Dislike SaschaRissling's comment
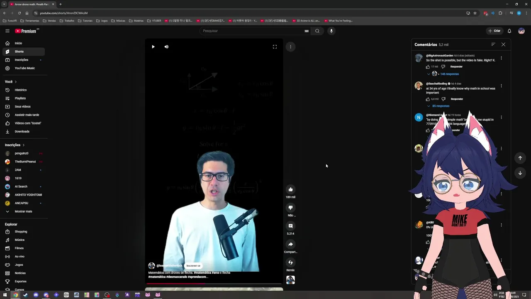The width and height of the screenshot is (531, 299). pyautogui.click(x=443, y=99)
